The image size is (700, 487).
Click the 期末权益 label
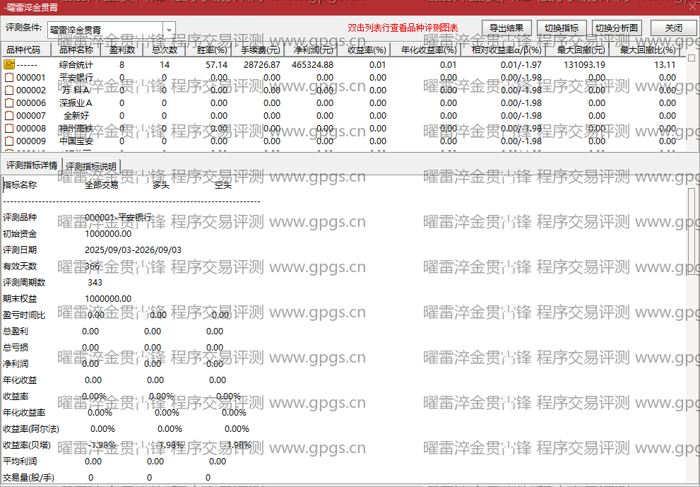(x=20, y=299)
